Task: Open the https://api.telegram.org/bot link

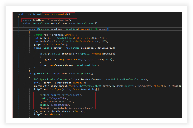Action: [x=60, y=95]
